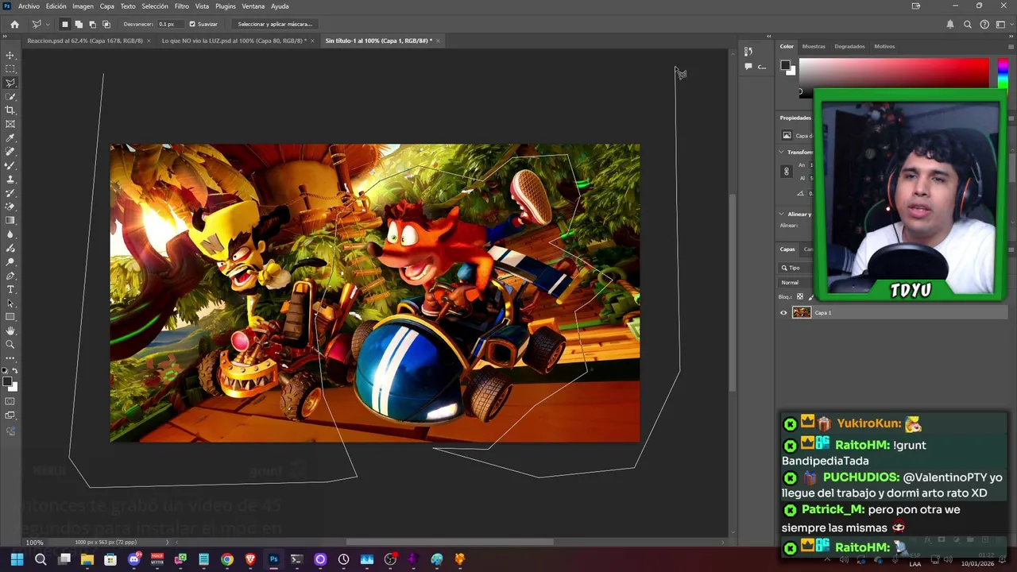Select the Pen tool

coord(10,276)
